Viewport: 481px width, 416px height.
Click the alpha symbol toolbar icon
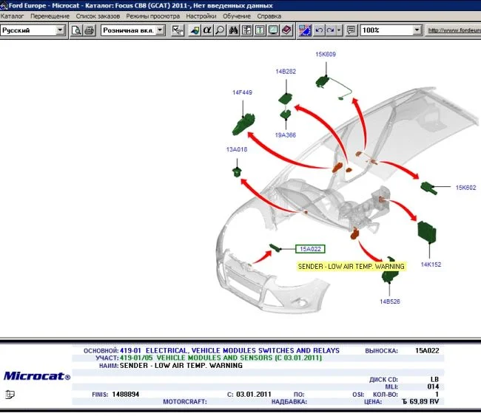point(207,30)
